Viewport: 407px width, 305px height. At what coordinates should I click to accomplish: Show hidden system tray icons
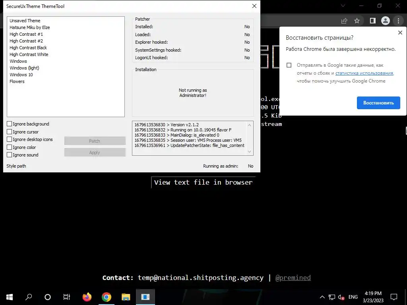[x=322, y=297]
